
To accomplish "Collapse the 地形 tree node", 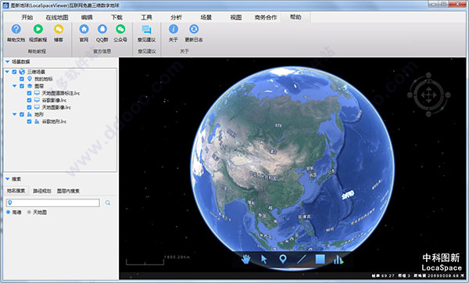I will pyautogui.click(x=14, y=114).
